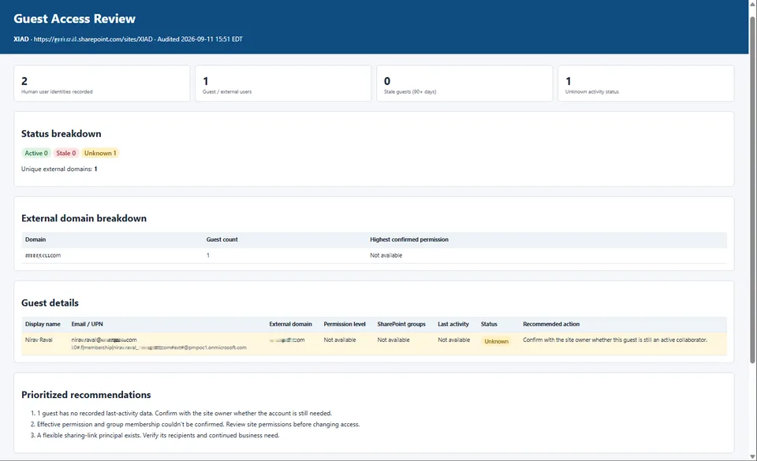
Task: Click the Highest confirmed permission column header
Action: (x=409, y=240)
